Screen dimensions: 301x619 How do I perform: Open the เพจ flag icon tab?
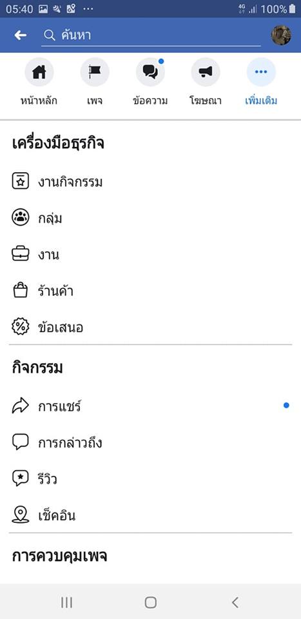click(x=95, y=72)
